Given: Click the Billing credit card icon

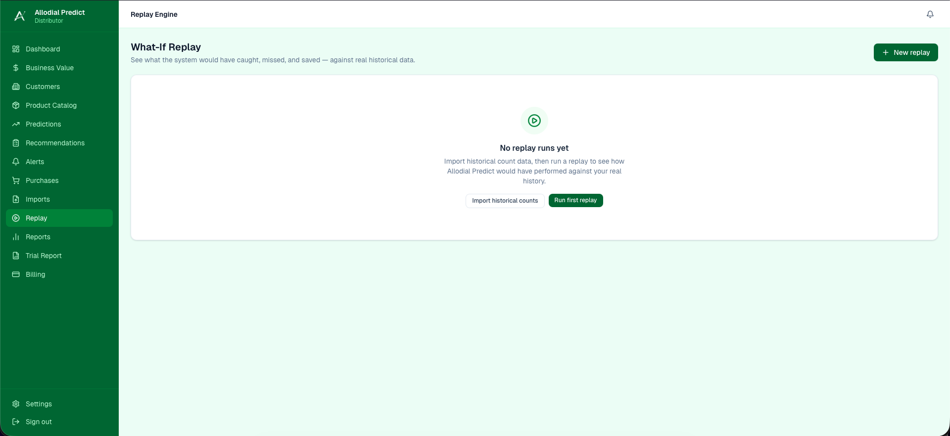Looking at the screenshot, I should point(16,274).
